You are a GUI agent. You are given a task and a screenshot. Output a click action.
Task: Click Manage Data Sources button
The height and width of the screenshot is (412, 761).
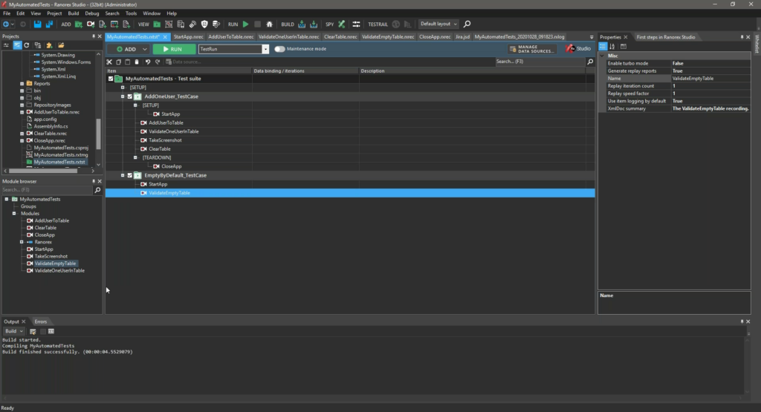pos(531,49)
